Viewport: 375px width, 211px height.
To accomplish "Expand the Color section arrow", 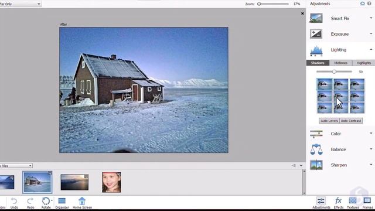I will point(371,133).
